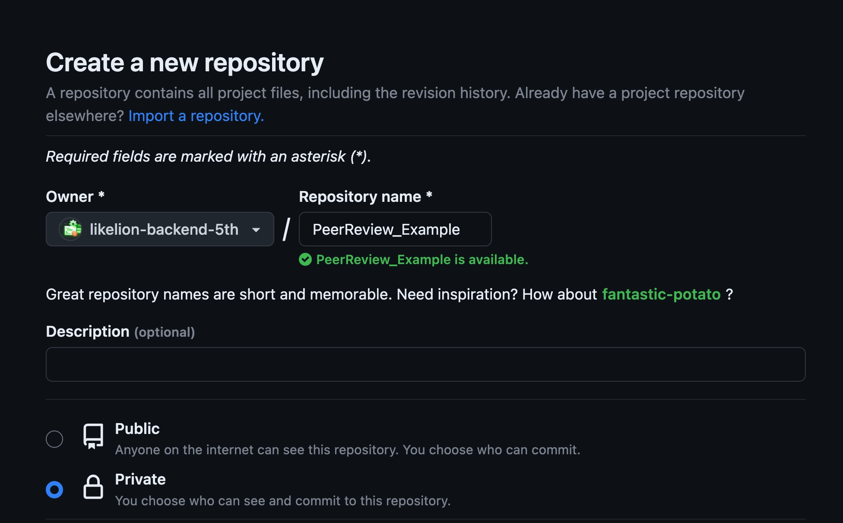Click the Private visibility label
The width and height of the screenshot is (843, 523).
click(140, 479)
